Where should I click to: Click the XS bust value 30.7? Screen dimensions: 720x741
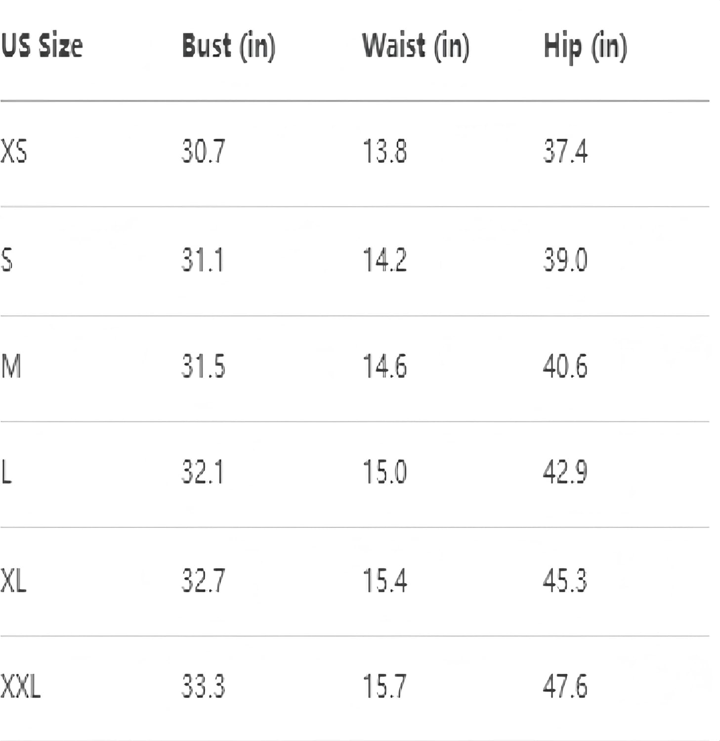coord(203,151)
